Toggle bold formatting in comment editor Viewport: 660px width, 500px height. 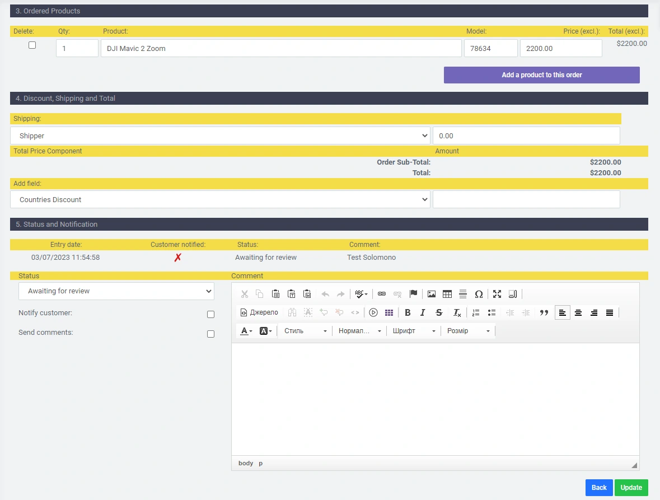(x=408, y=312)
